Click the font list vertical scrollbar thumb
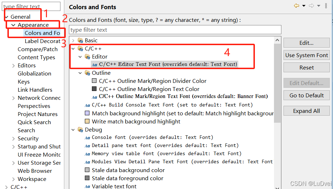This screenshot has height=189, width=333. [277, 83]
